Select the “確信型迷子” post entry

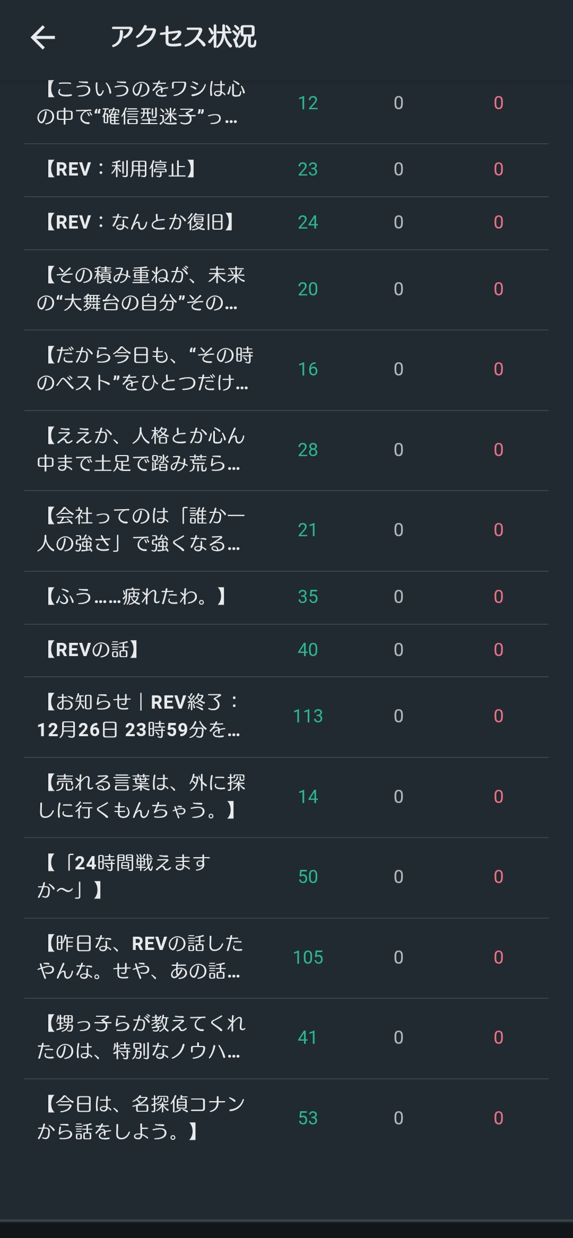(140, 103)
